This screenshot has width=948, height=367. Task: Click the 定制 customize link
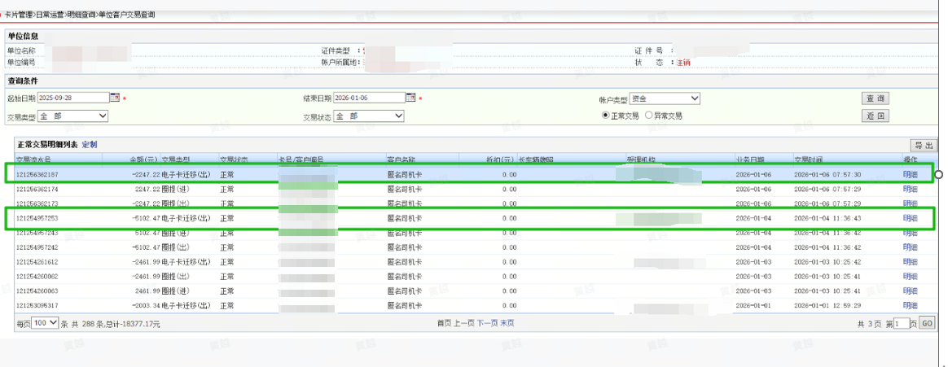point(90,144)
